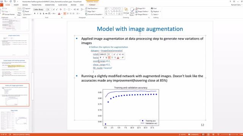Toggle right alignment in the ribbon Paragraph group

(x=71, y=14)
